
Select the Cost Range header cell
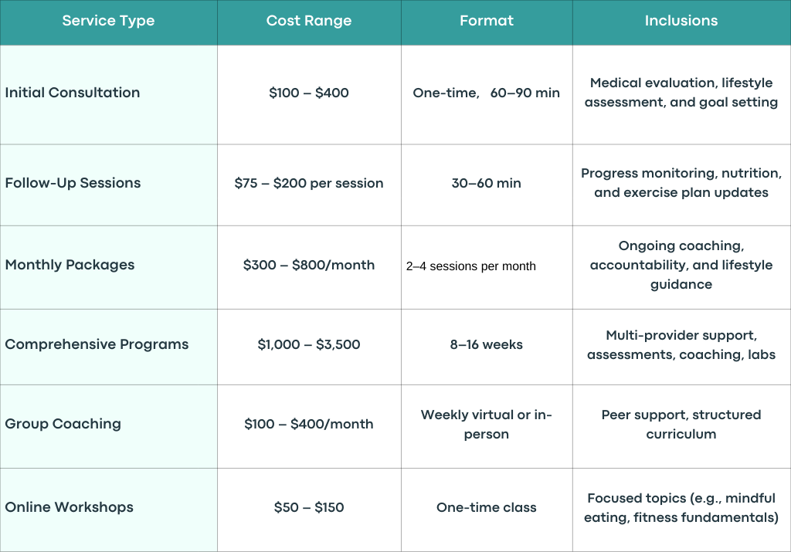coord(309,22)
